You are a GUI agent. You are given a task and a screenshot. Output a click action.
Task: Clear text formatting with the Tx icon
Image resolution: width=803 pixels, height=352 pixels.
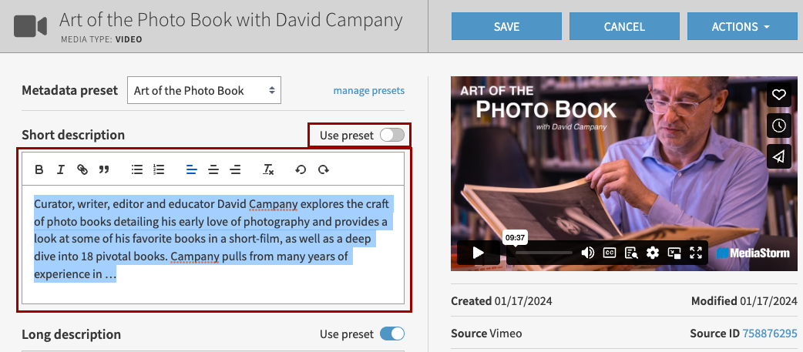(268, 169)
